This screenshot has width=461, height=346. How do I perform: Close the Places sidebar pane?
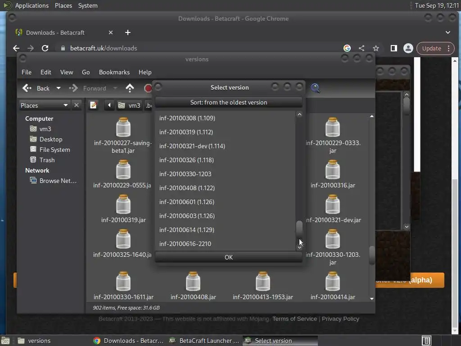tap(77, 105)
